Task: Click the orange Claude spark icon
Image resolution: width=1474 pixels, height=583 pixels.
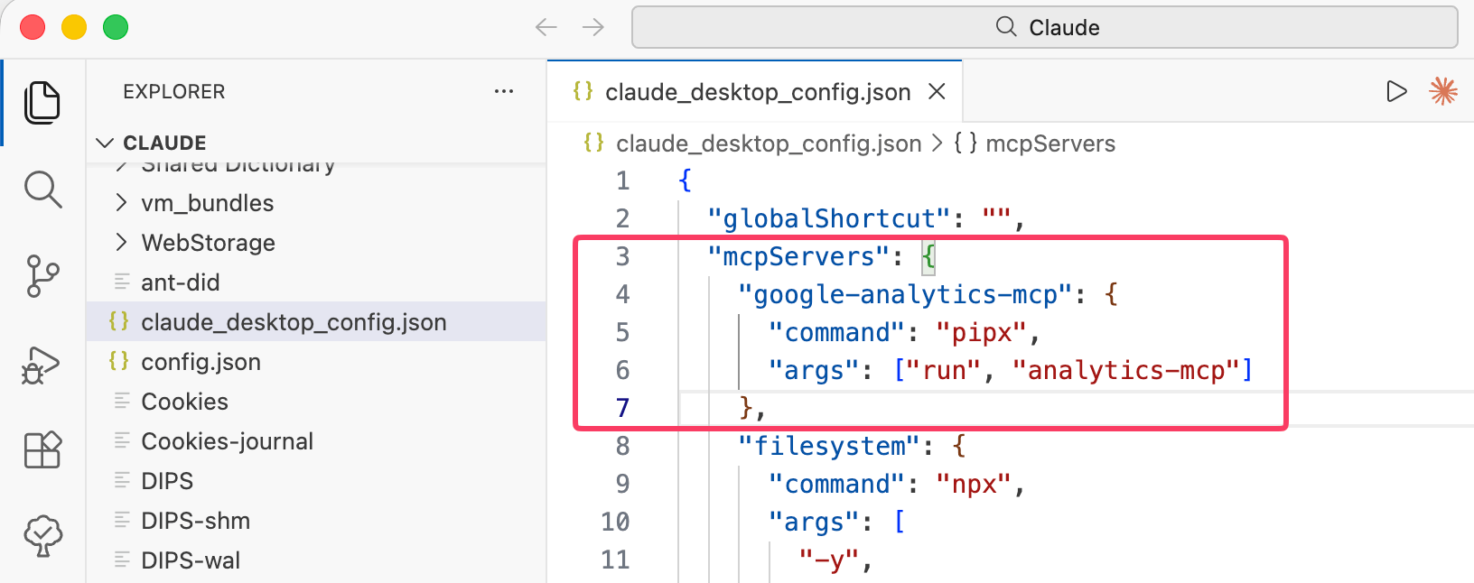Action: point(1443,91)
